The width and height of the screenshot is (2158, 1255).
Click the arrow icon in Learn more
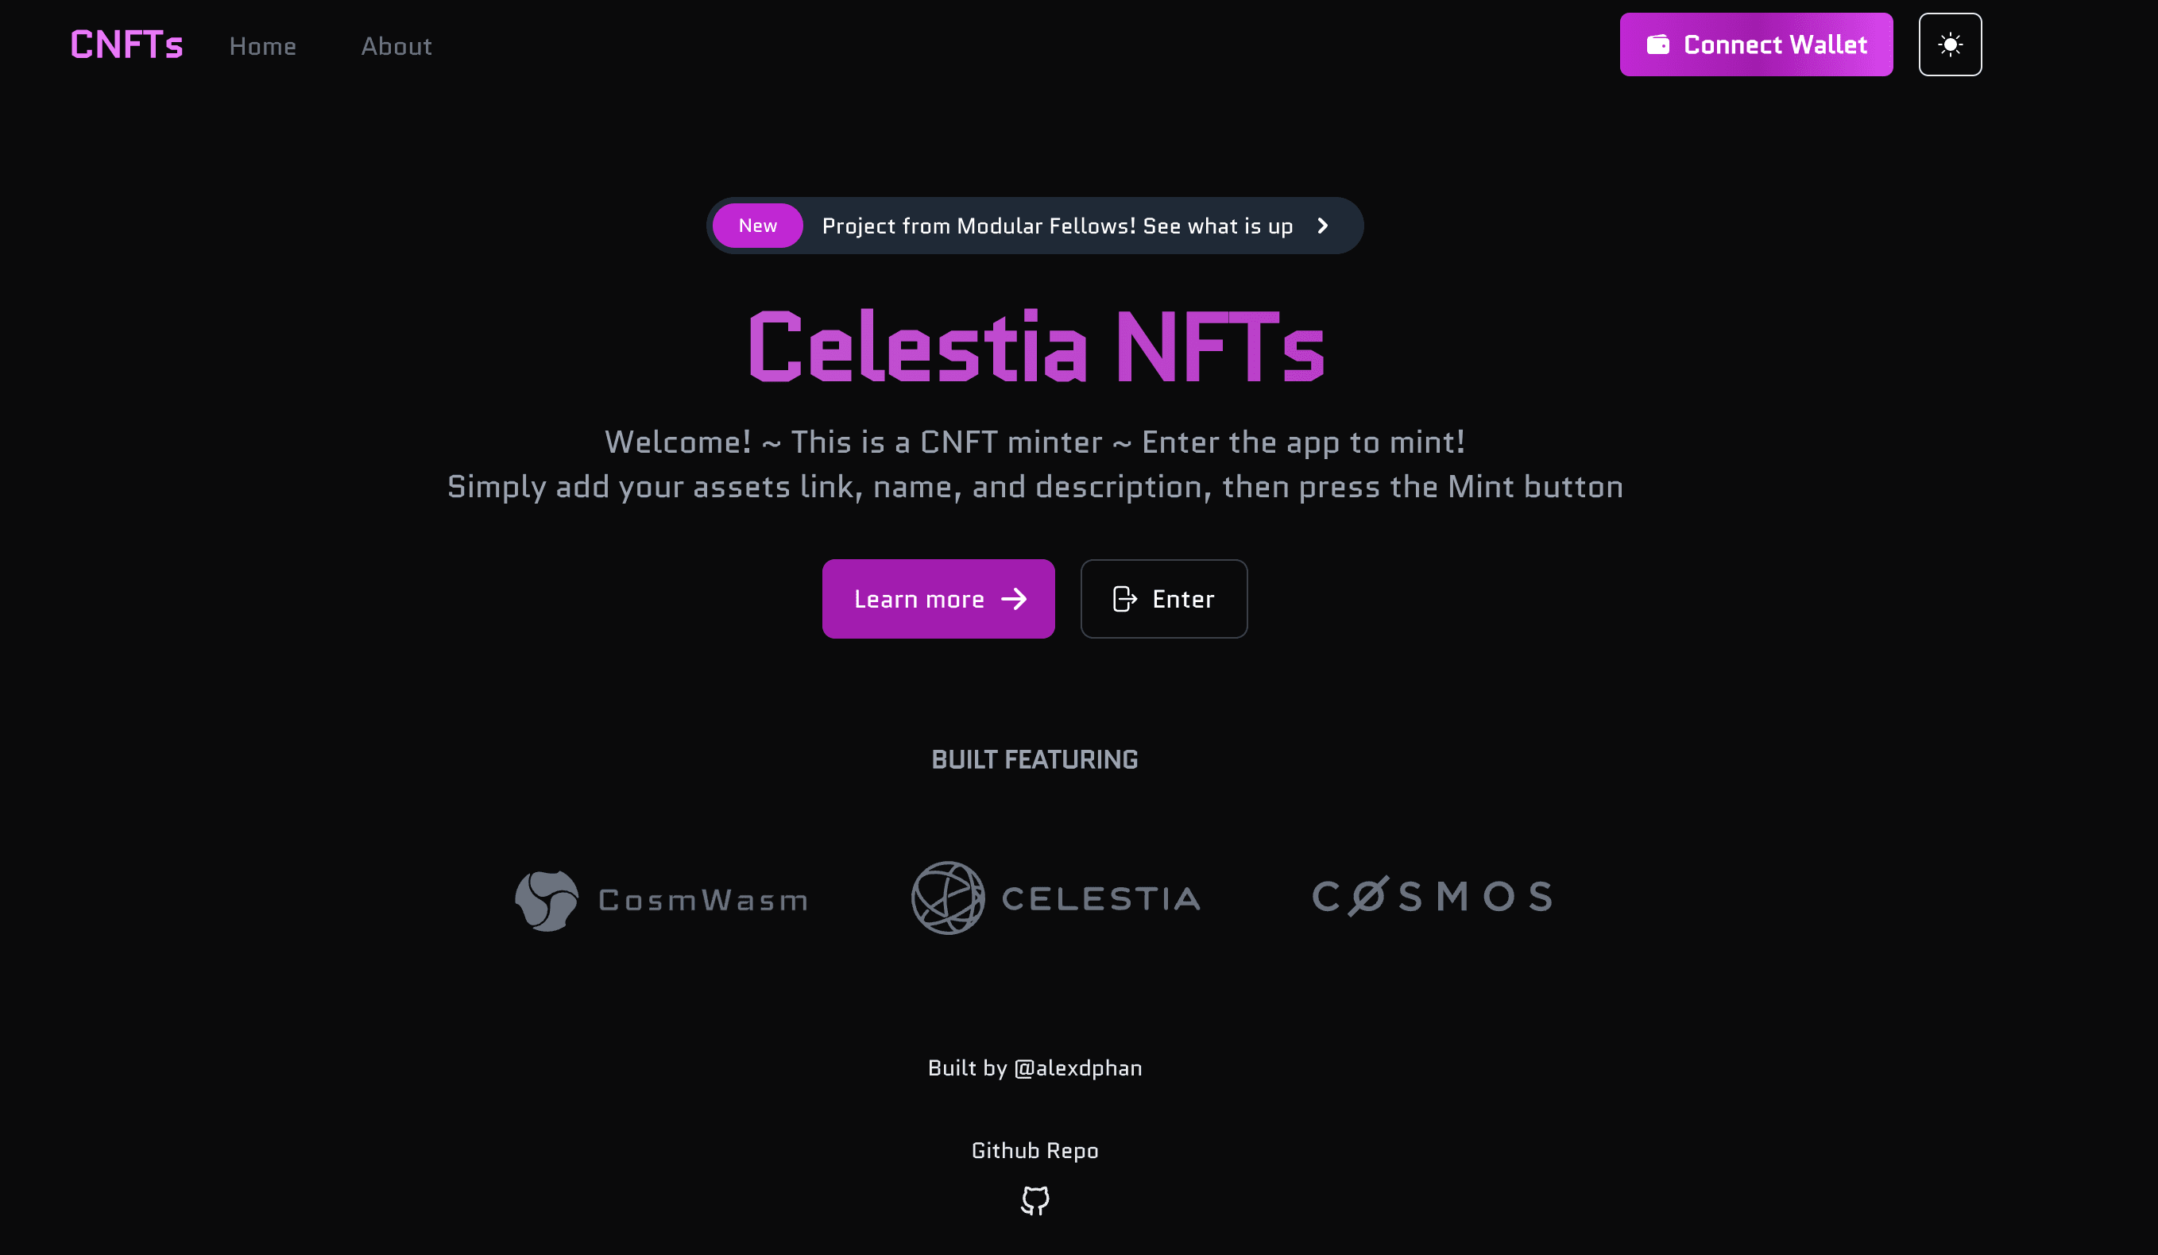point(1015,599)
